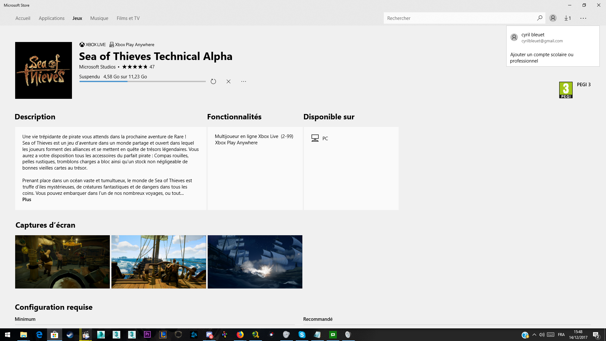Open League of Legends taskbar icon
The height and width of the screenshot is (341, 606).
[x=163, y=335]
